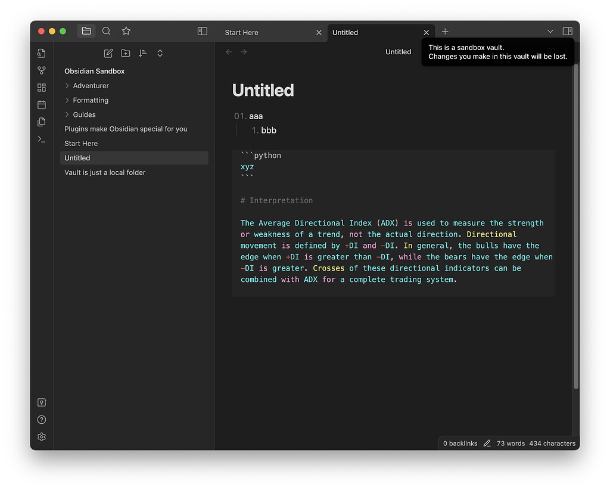Change the file sort order

click(x=142, y=53)
